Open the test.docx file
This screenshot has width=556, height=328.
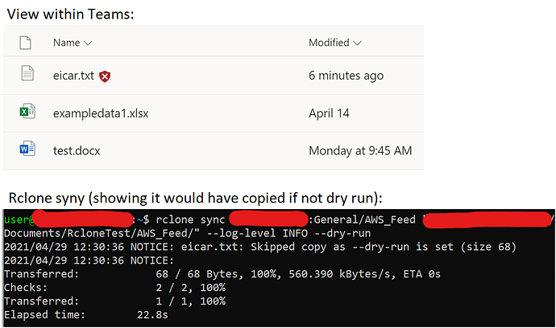[x=77, y=151]
